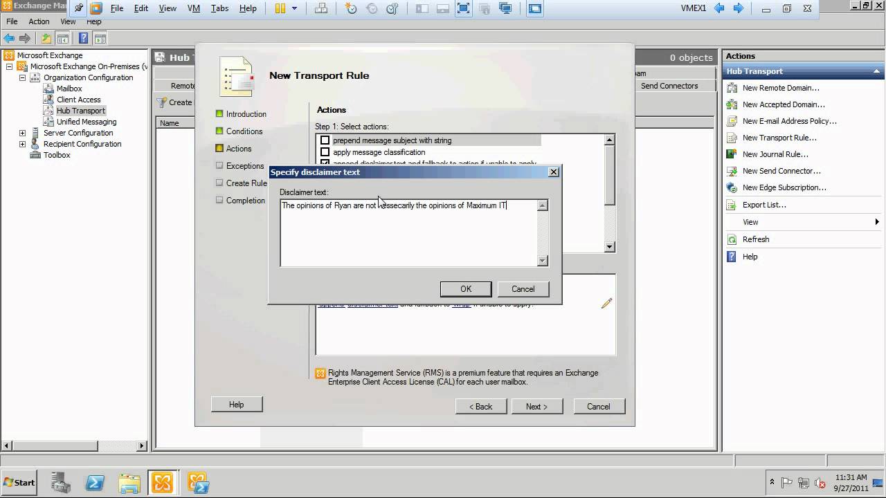Check apply message classification

[325, 152]
